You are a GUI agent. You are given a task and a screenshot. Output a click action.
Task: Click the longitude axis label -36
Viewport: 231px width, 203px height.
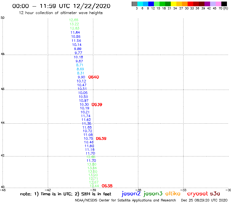coord(138,190)
